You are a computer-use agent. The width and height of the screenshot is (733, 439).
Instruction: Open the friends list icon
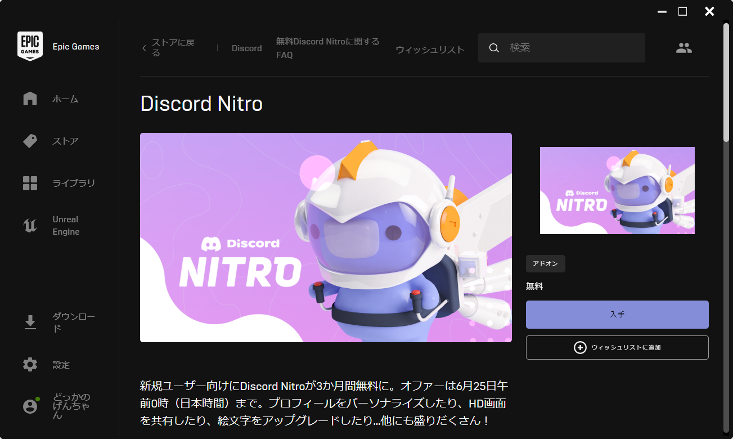pos(683,48)
